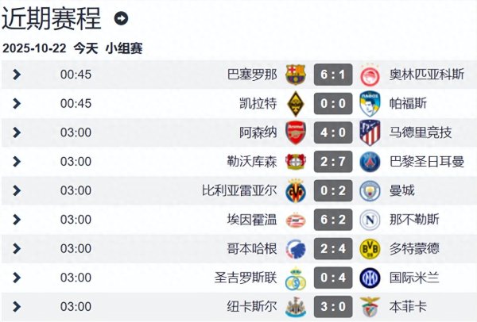Image resolution: width=477 pixels, height=322 pixels.
Task: Open the 6:1 Barcelona score box
Action: (x=332, y=75)
